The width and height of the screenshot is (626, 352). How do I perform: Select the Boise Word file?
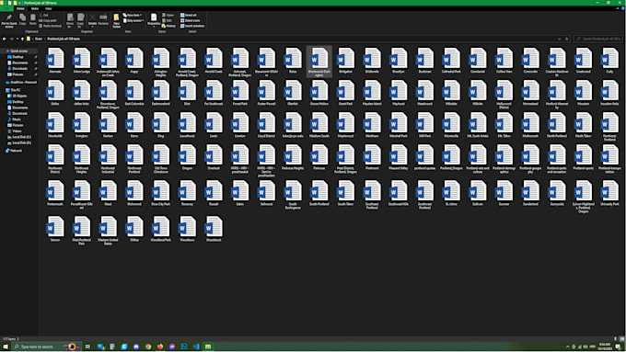(293, 61)
